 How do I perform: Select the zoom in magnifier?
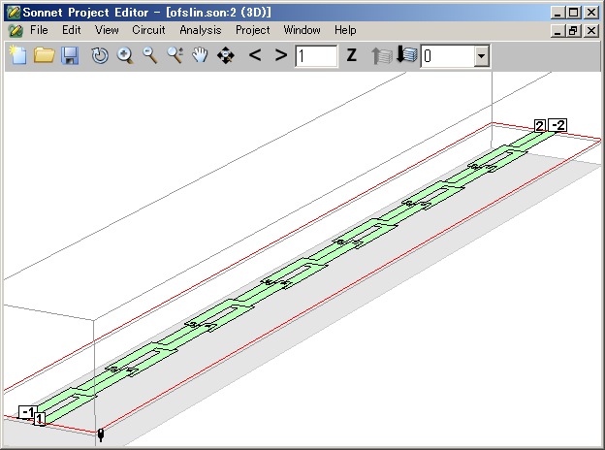coord(125,55)
